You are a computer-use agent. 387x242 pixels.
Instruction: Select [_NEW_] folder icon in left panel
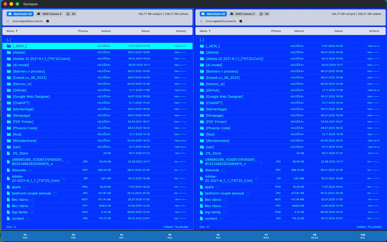point(9,46)
